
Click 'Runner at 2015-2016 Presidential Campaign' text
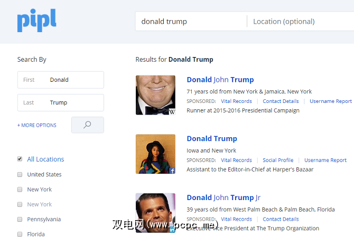point(243,110)
